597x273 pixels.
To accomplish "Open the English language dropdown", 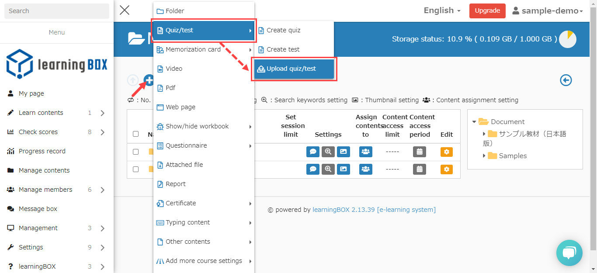I will 442,10.
